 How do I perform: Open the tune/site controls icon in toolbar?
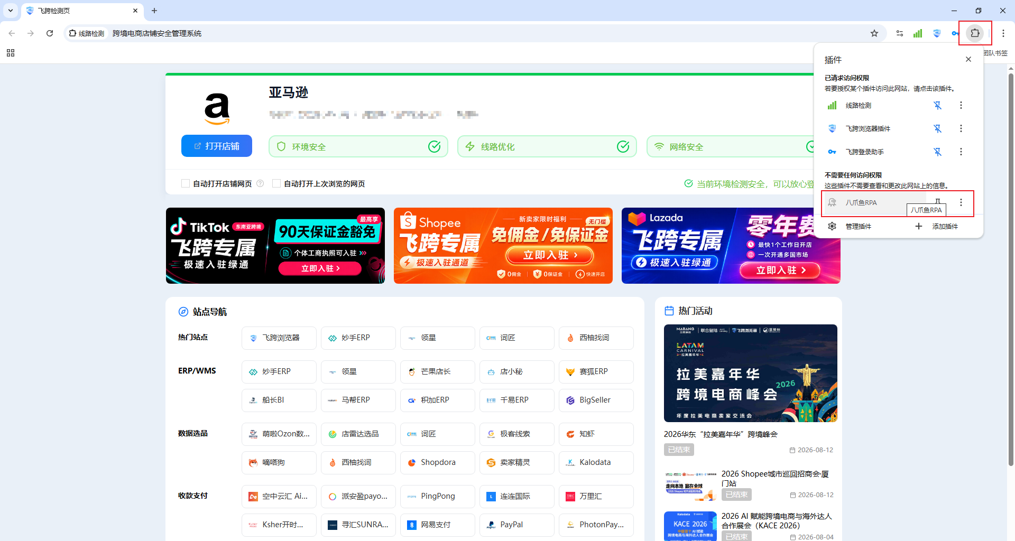click(x=900, y=33)
